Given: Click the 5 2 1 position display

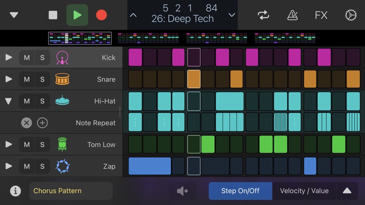Looking at the screenshot, I should 178,8.
